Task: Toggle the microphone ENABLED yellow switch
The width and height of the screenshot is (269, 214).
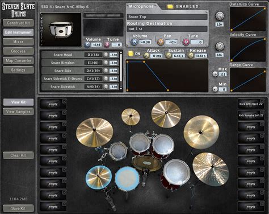Action: point(170,7)
